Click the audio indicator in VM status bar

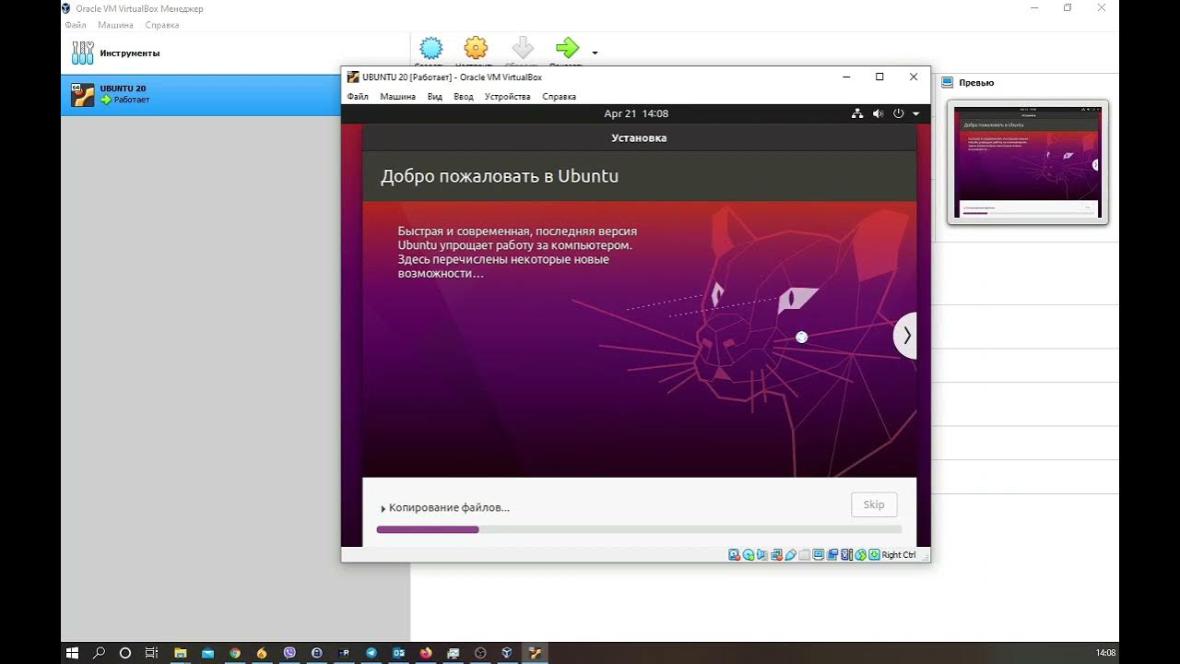(x=761, y=555)
